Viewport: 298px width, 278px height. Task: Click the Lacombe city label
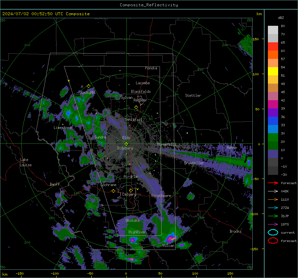click(x=143, y=83)
